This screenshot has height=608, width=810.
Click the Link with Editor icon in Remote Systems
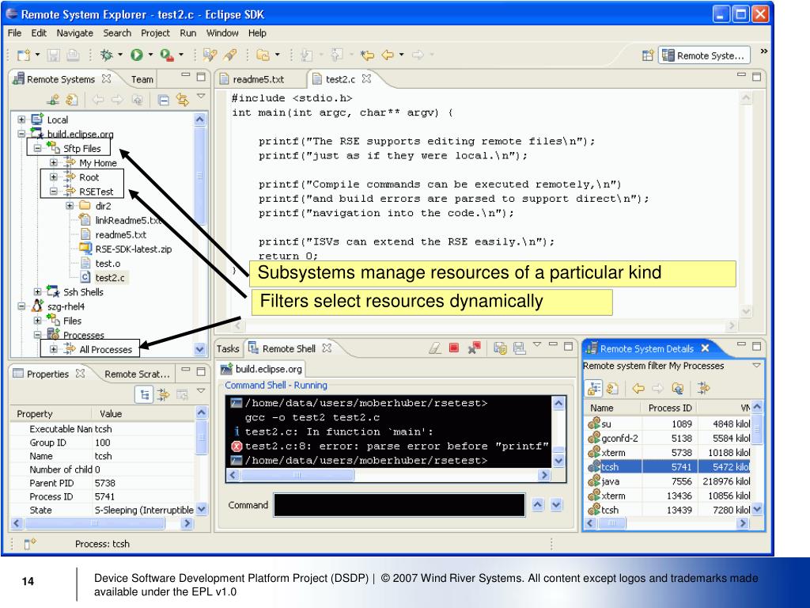tap(183, 100)
